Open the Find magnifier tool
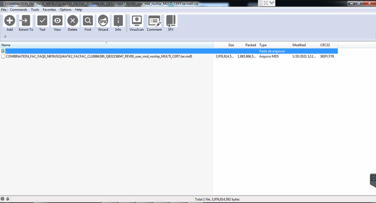 click(x=88, y=21)
